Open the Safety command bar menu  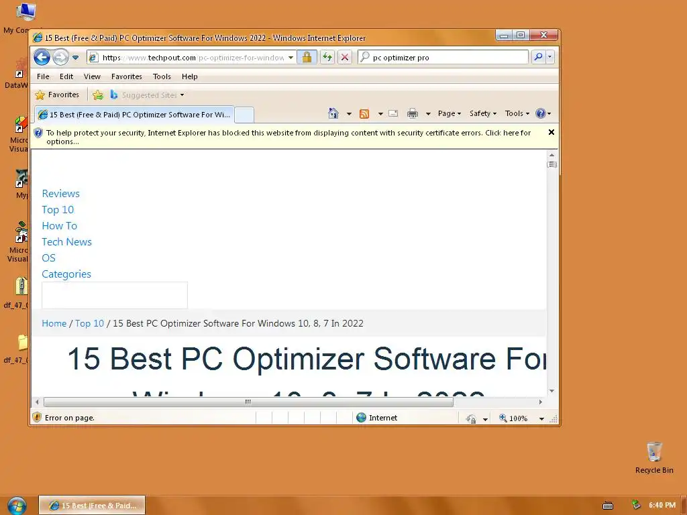[483, 113]
